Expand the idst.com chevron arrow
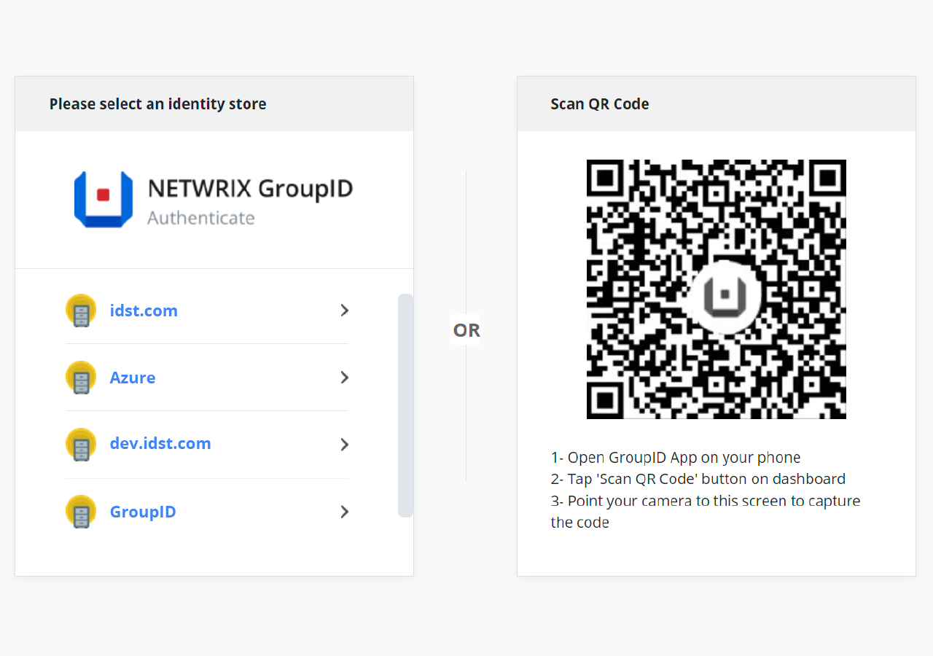 pos(345,311)
